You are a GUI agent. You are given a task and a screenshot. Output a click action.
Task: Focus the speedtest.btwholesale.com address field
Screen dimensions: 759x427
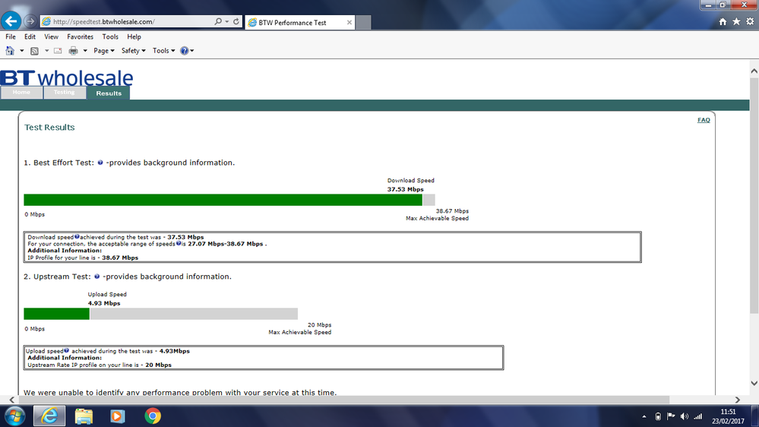click(x=128, y=21)
